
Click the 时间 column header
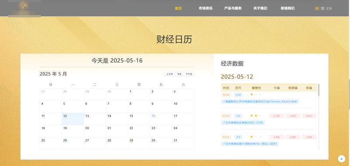[x=226, y=88]
